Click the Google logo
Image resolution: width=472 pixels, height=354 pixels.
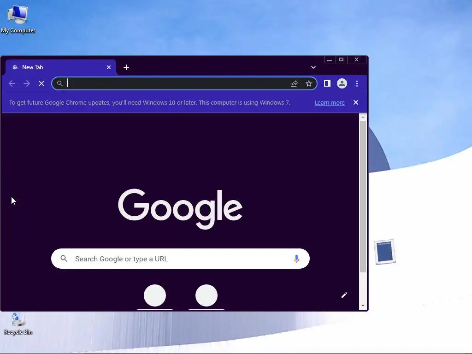point(180,209)
